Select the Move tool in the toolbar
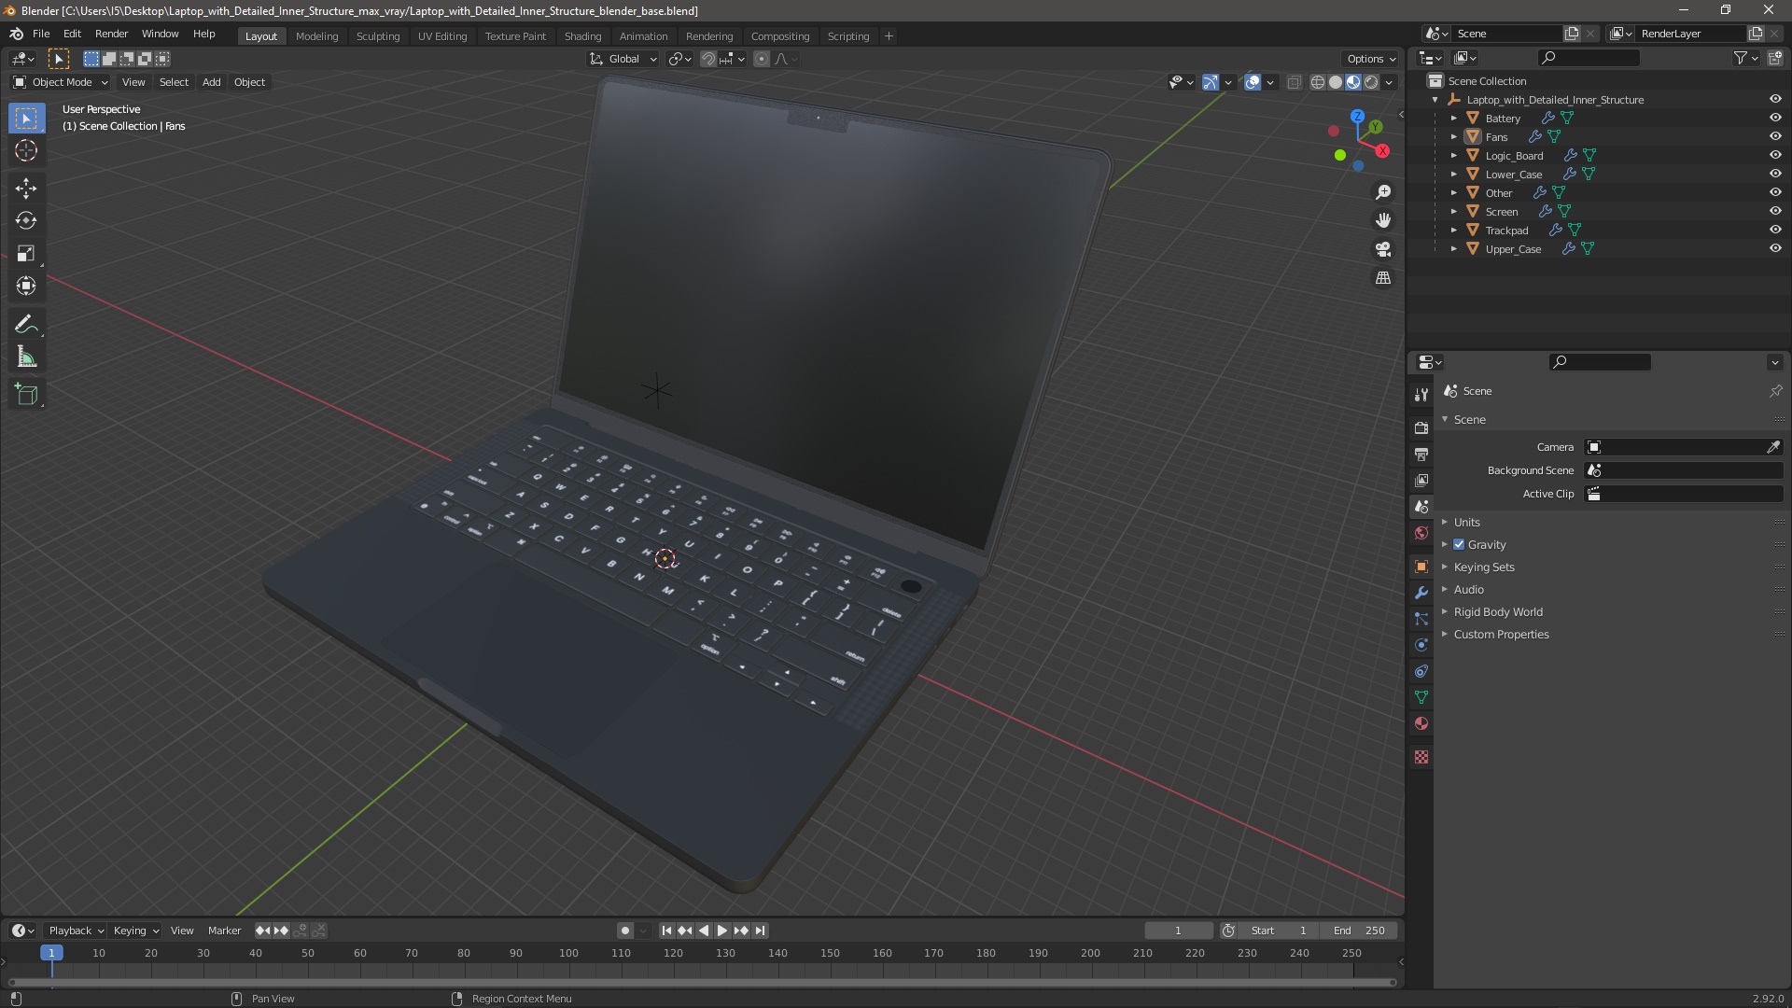This screenshot has height=1008, width=1792. coord(26,189)
